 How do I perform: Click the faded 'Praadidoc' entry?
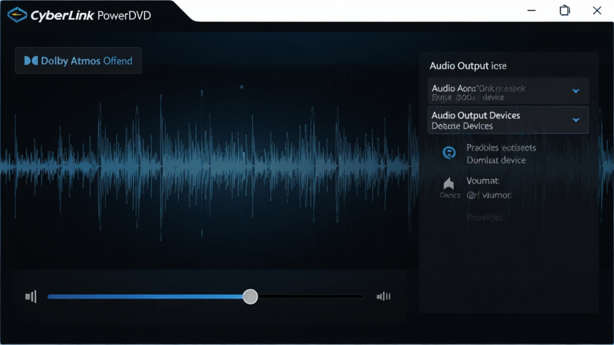click(484, 217)
